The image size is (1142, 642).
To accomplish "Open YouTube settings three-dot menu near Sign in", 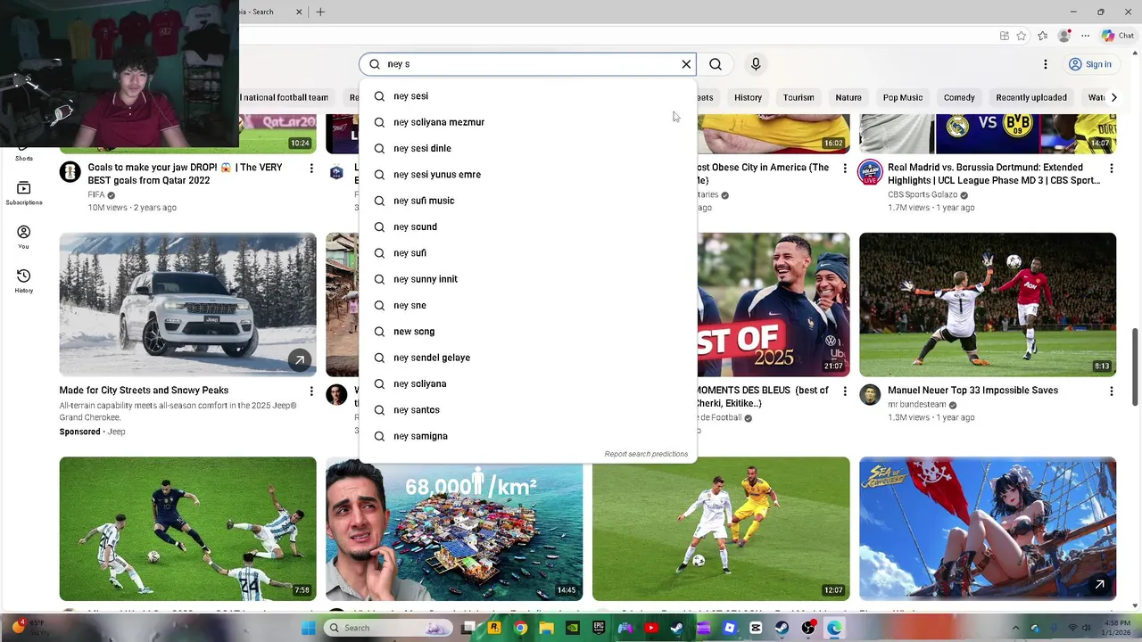I will [1046, 64].
